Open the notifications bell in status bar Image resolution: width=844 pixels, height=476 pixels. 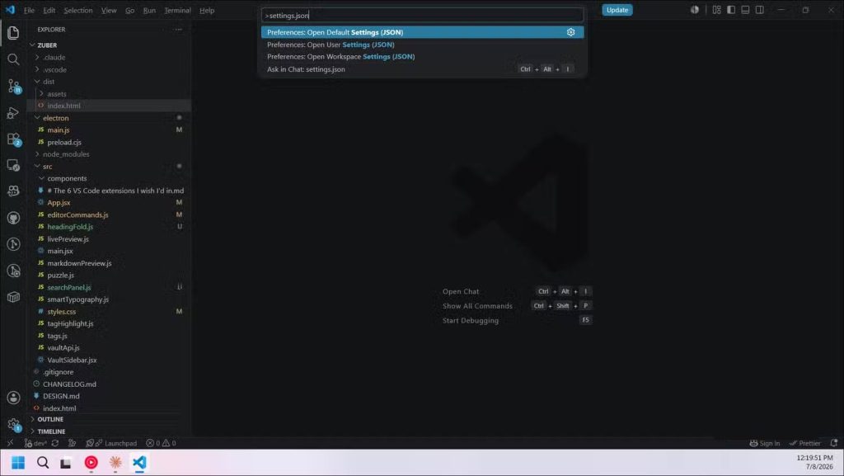pos(834,443)
